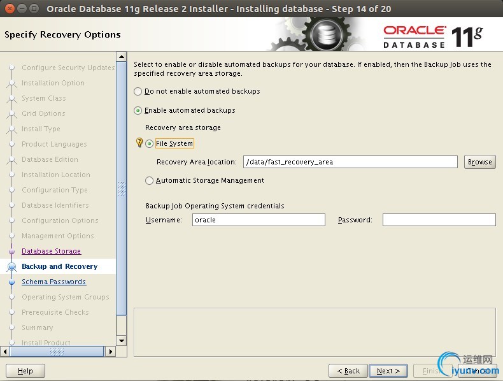The image size is (503, 381).
Task: Click Database Identifiers step text
Action: coord(55,205)
